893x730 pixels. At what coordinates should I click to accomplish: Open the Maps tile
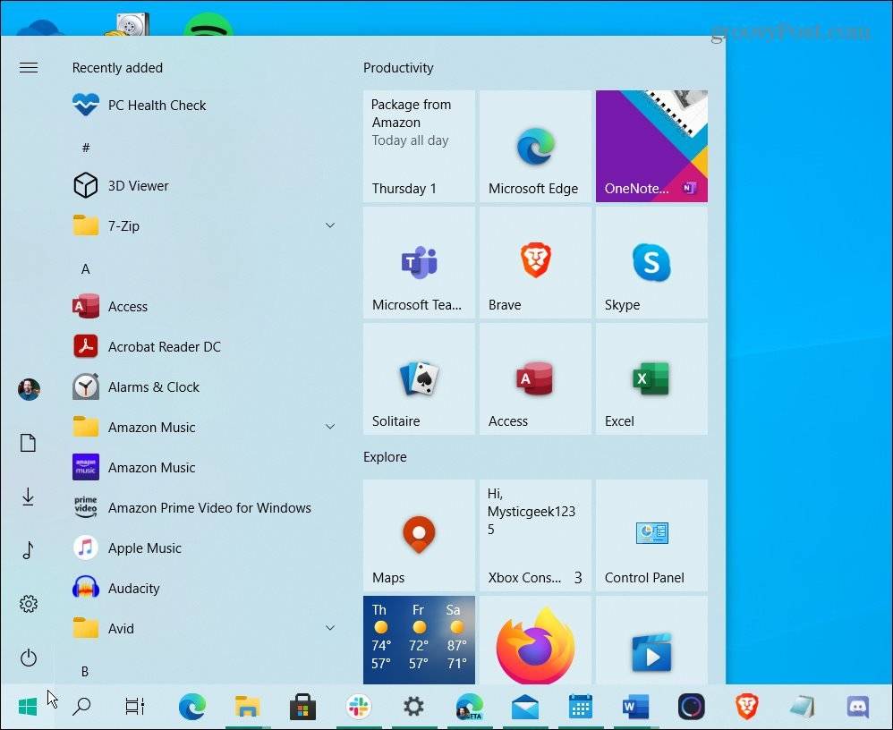point(419,535)
